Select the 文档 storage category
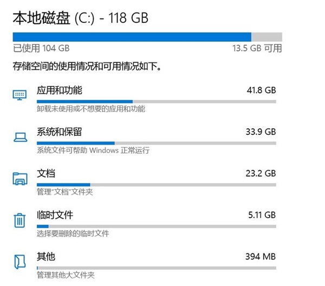Viewport: 325px width, 286px height. click(x=46, y=173)
